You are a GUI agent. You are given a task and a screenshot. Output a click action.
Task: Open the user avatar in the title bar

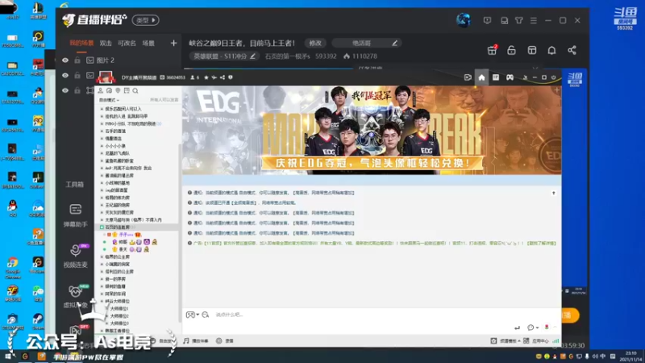pyautogui.click(x=464, y=19)
